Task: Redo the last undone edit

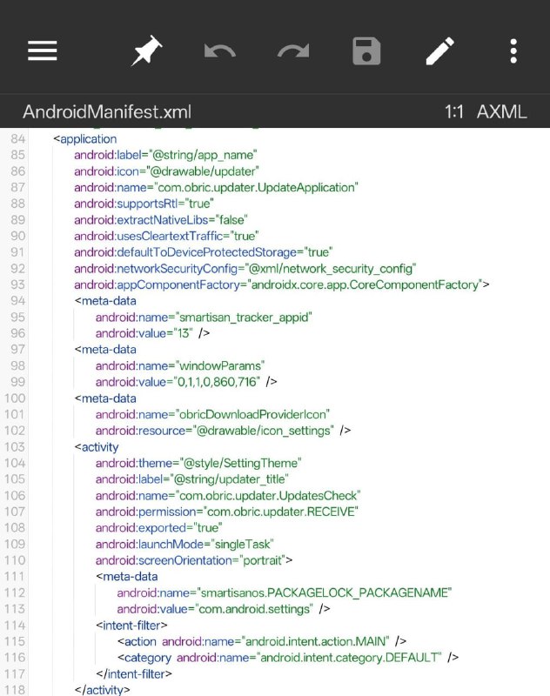Action: point(293,50)
